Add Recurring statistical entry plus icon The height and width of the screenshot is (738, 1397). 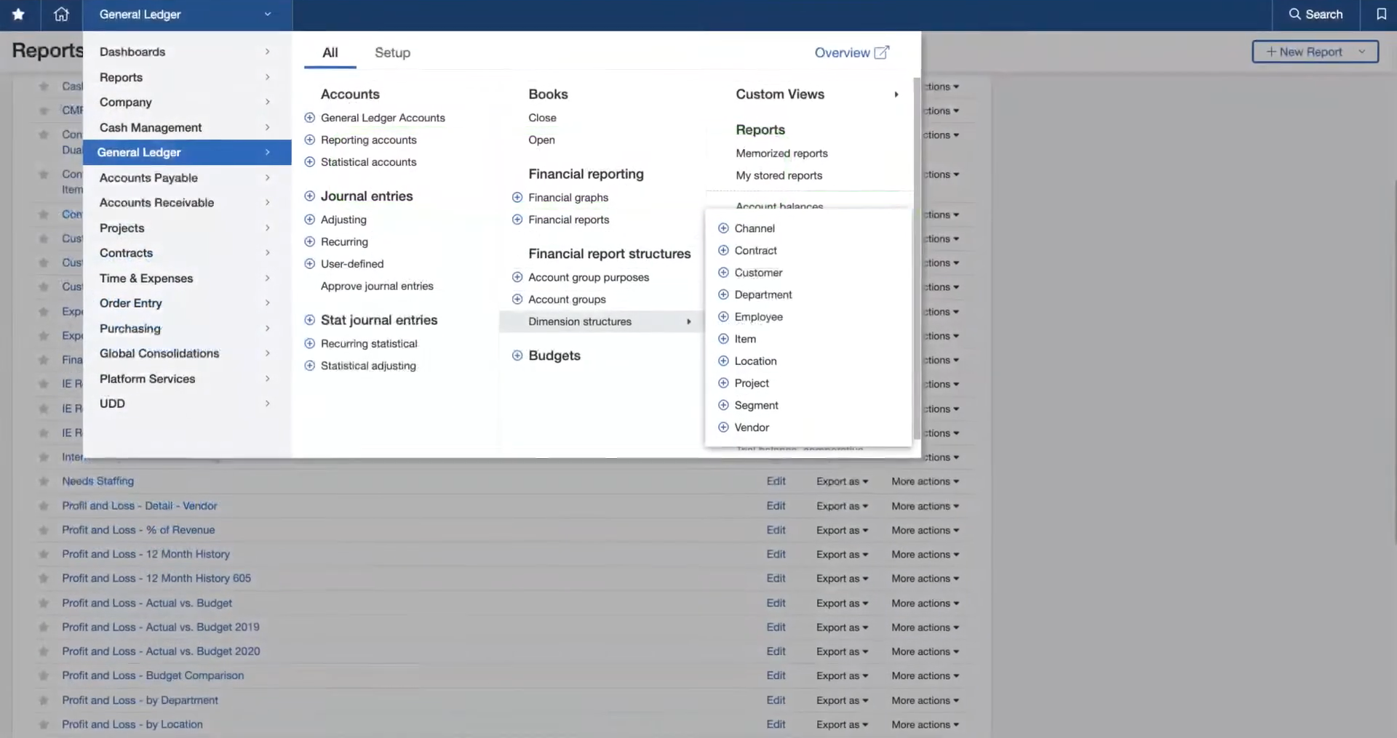309,343
